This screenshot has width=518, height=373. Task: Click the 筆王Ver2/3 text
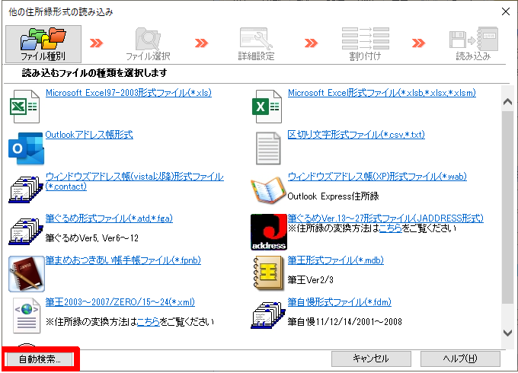(x=310, y=280)
